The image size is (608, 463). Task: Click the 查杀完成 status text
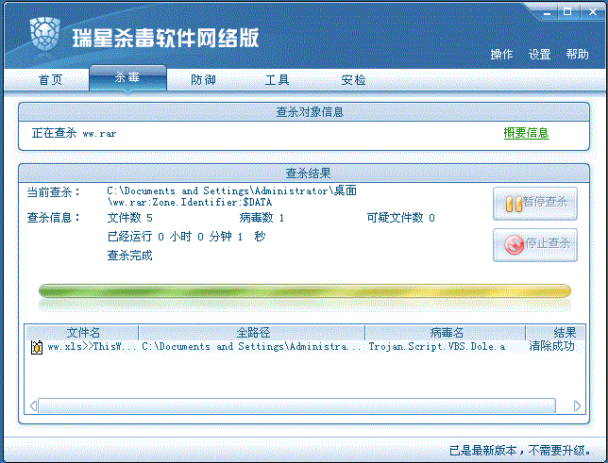coord(129,256)
